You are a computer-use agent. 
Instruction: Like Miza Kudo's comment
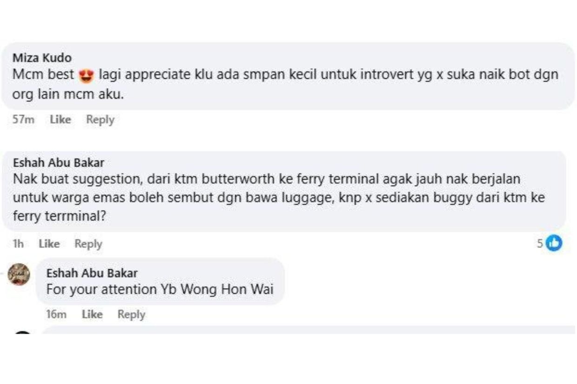click(60, 119)
